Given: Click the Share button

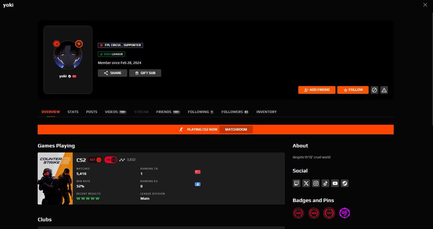Looking at the screenshot, I should [112, 73].
